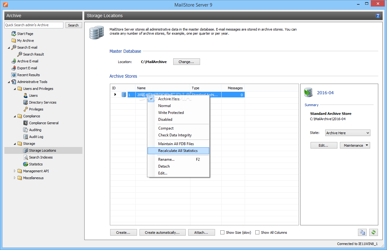387x250 pixels.
Task: Collapse the Search E-mail tree node
Action: (x=9, y=48)
